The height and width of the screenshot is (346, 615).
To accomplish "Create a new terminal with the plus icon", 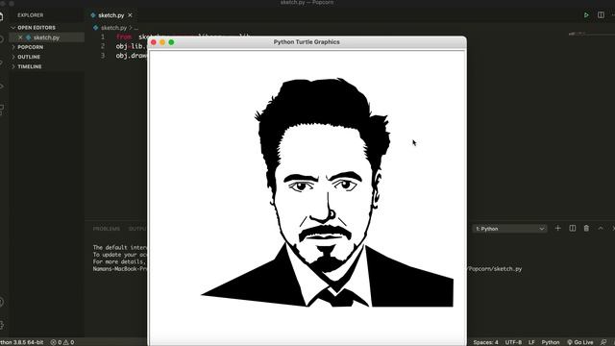I will [557, 229].
